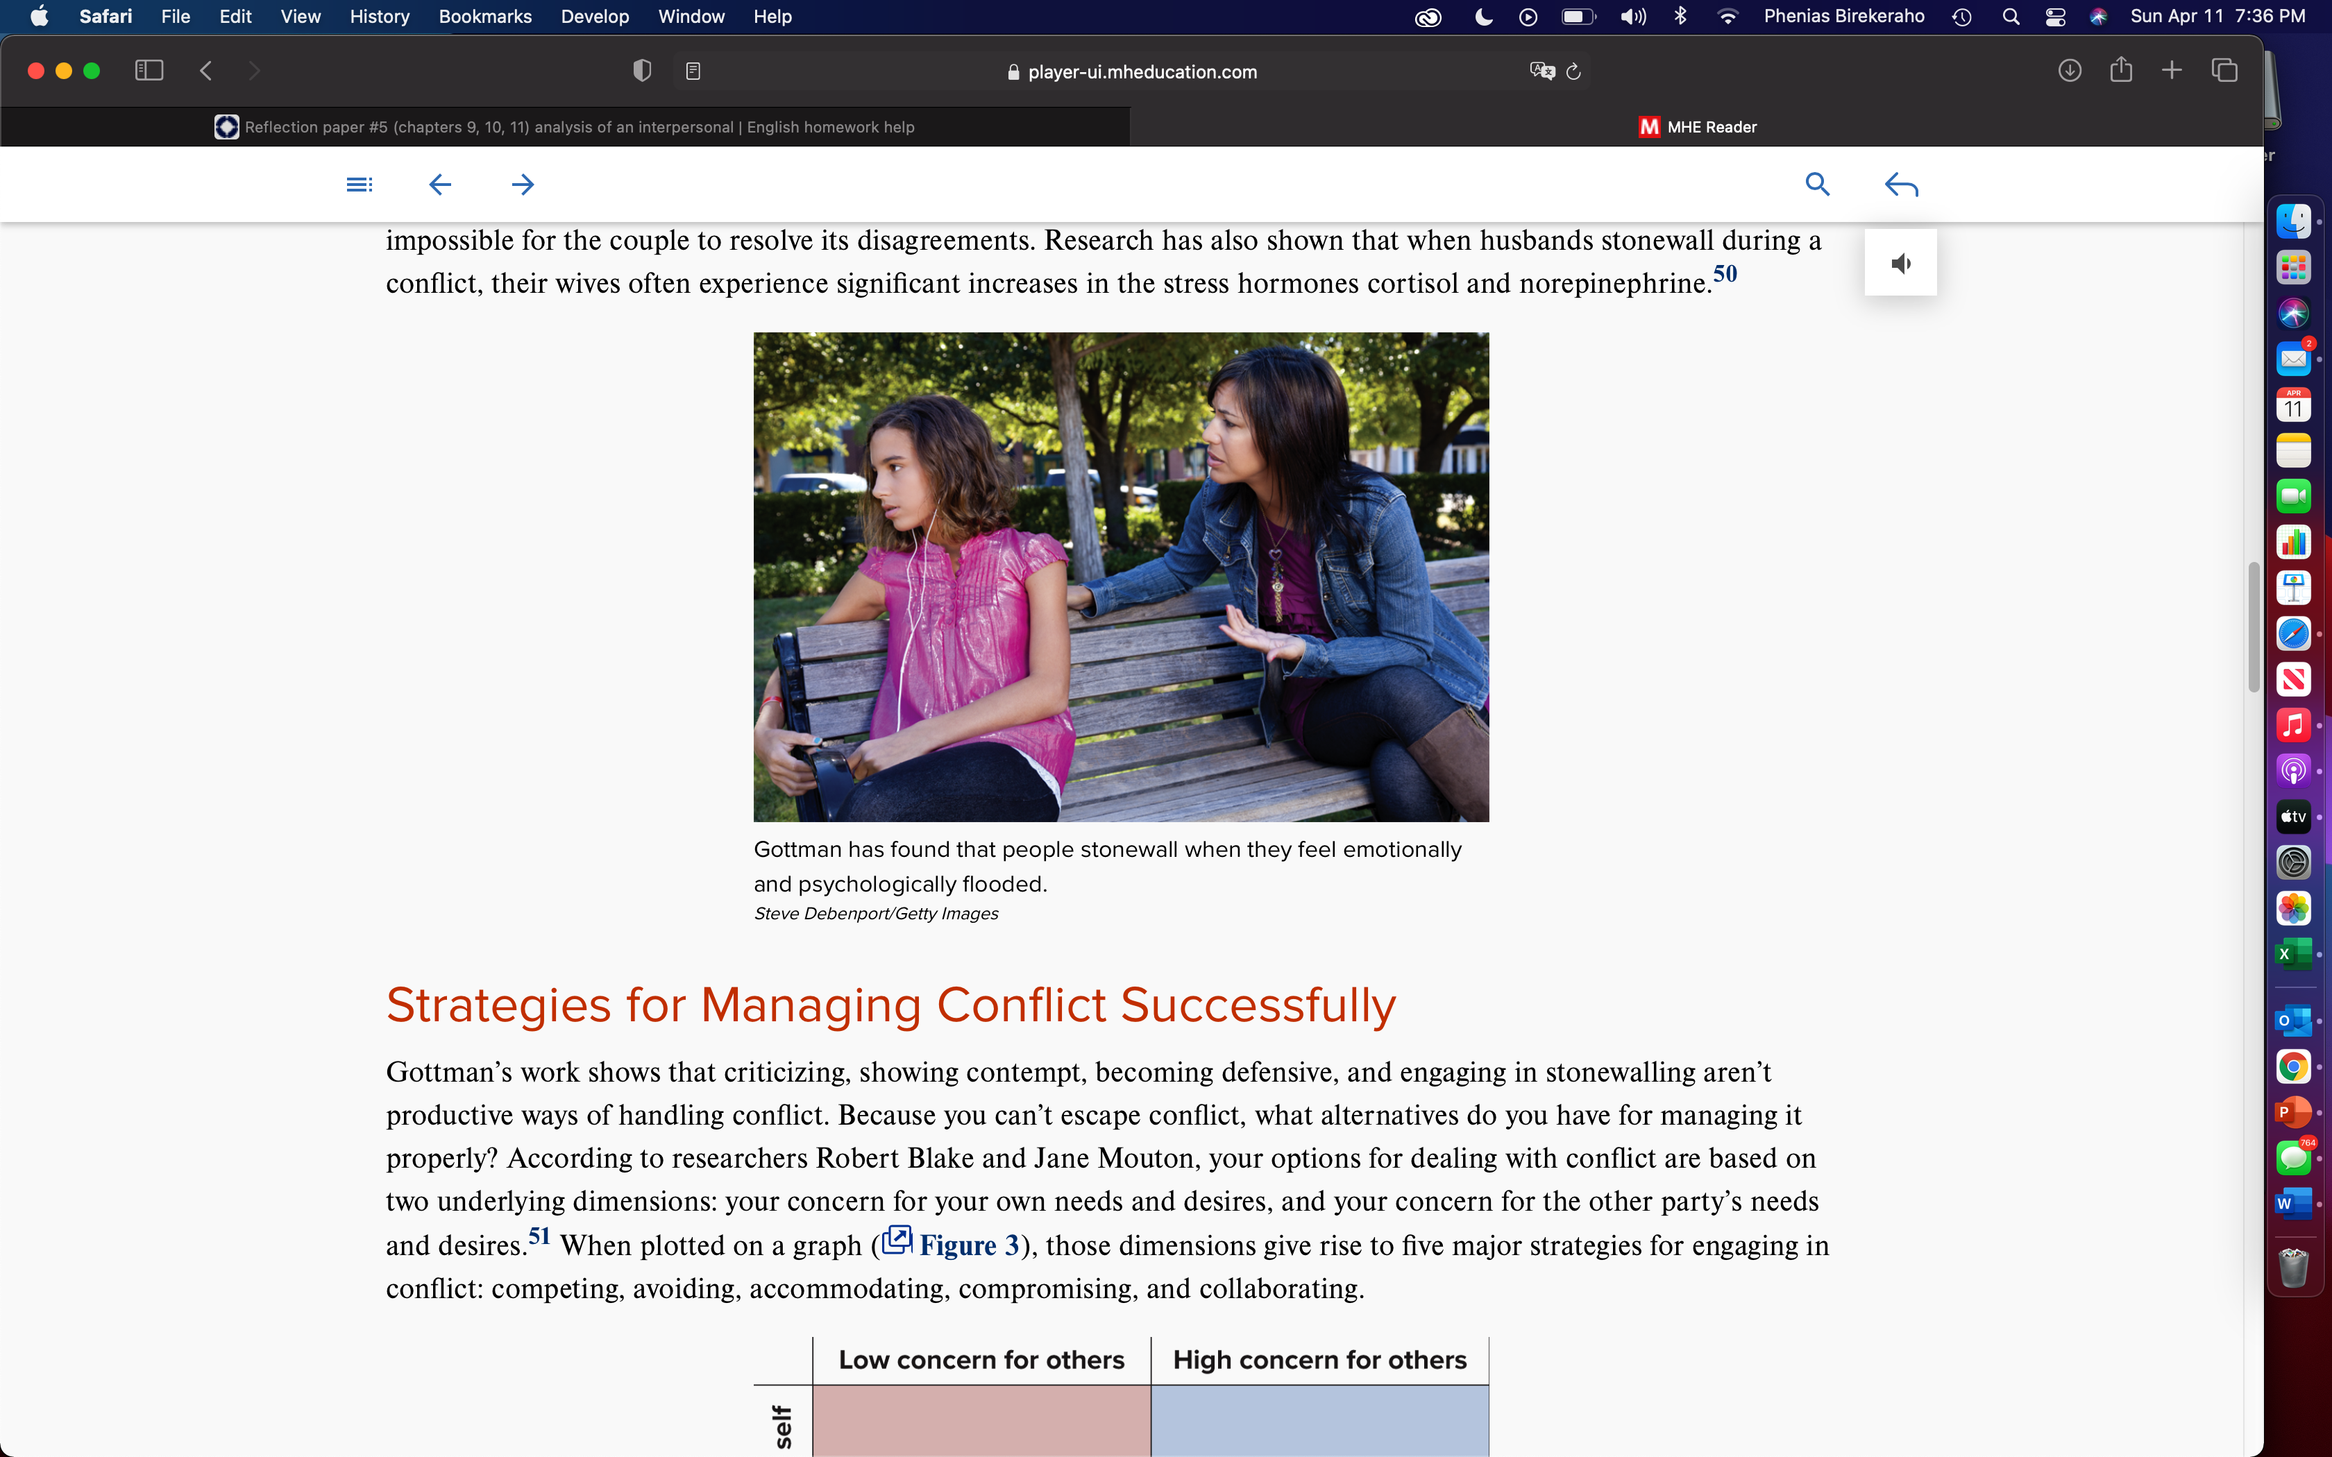Open Keynote from the Dock
Viewport: 2332px width, 1457px height.
[x=2293, y=588]
